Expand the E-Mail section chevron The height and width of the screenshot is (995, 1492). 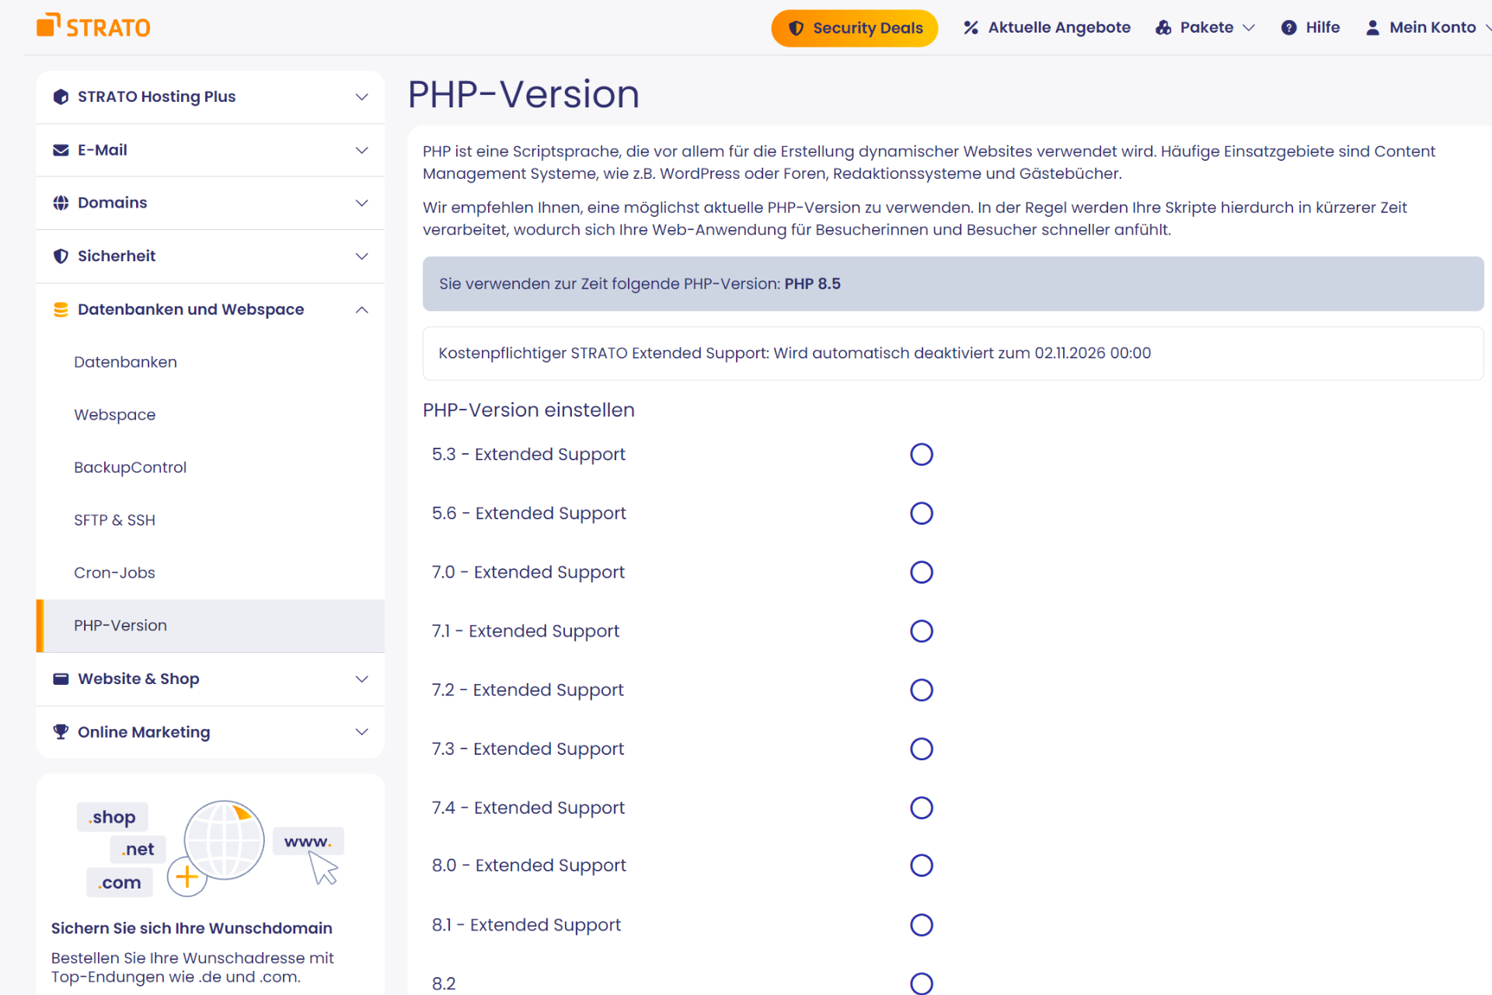(361, 150)
